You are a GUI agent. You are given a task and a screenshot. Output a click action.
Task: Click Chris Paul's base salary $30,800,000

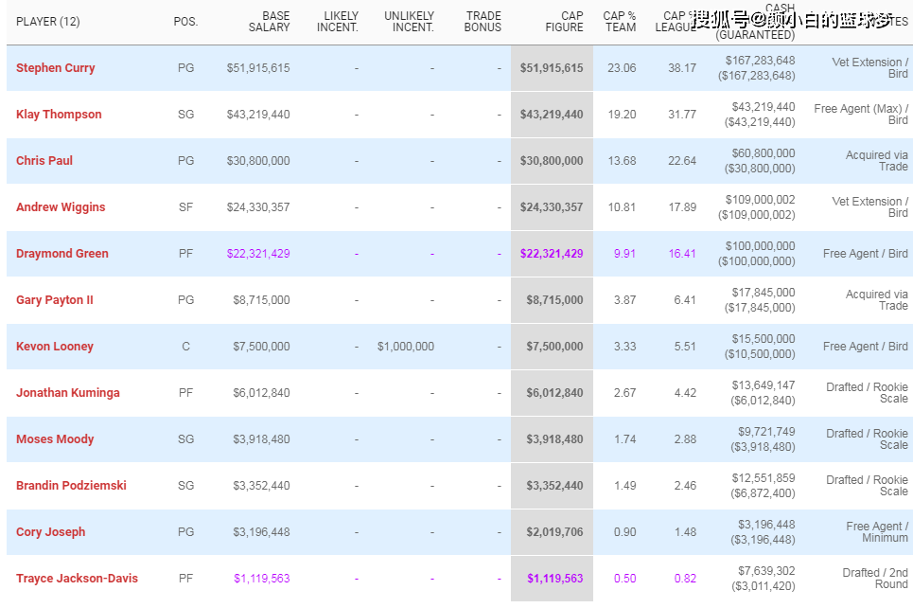(x=258, y=161)
